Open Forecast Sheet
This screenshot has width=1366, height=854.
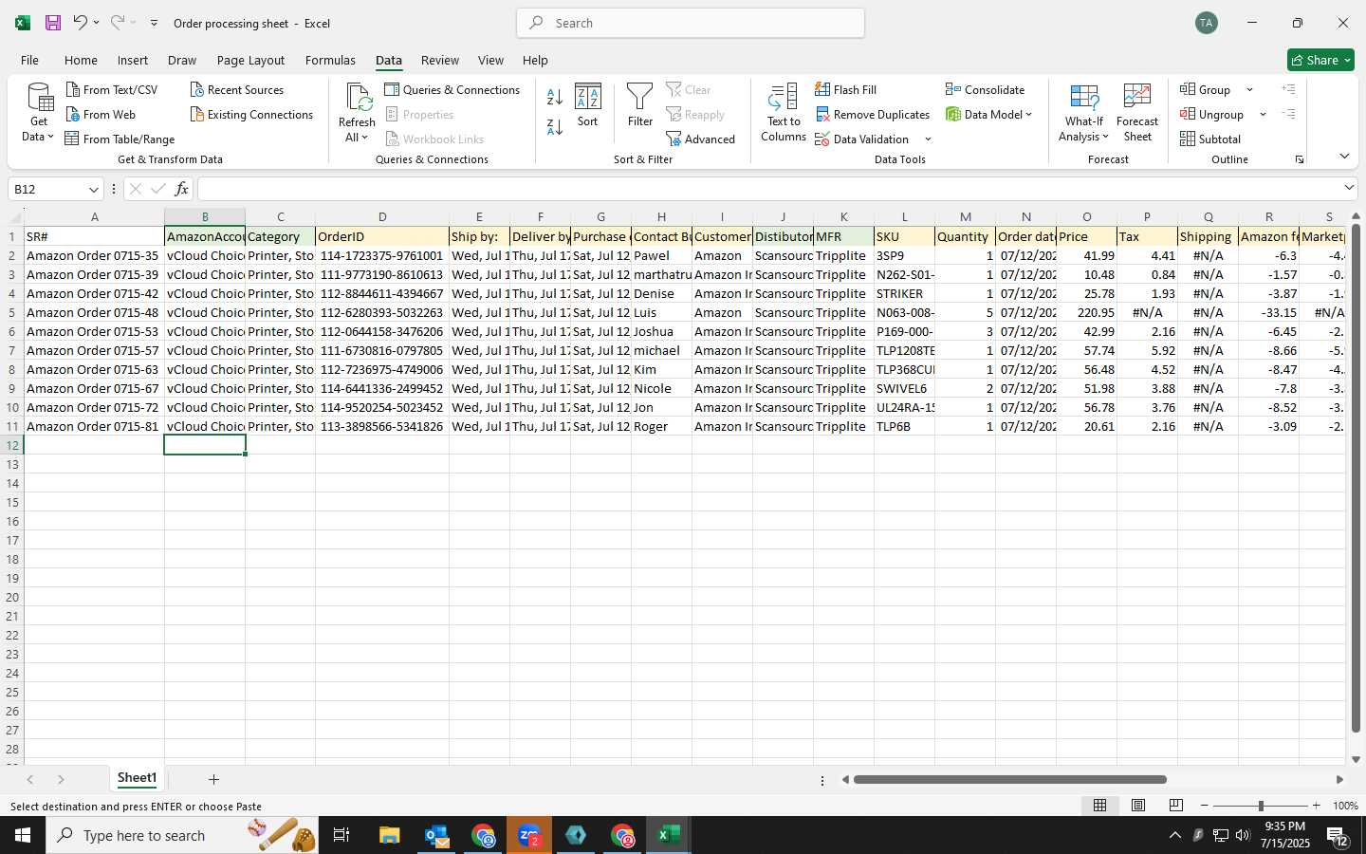[1137, 112]
